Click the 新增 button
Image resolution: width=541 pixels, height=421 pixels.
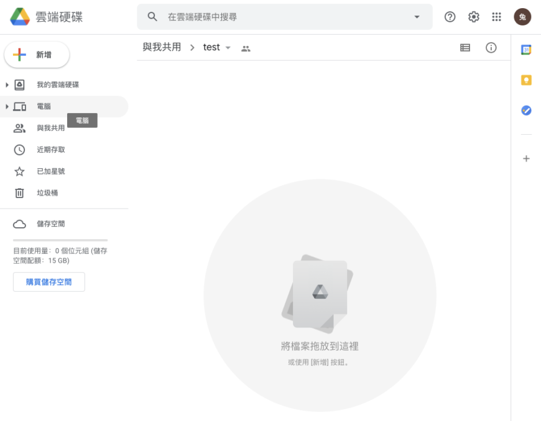(x=37, y=55)
